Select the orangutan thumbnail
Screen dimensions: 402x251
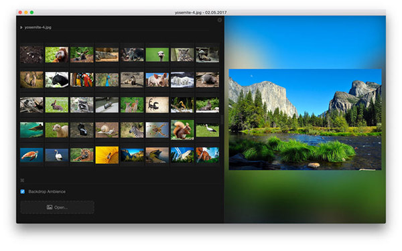[x=57, y=55]
